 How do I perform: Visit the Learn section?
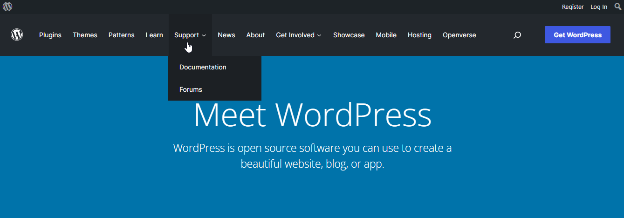(x=154, y=35)
